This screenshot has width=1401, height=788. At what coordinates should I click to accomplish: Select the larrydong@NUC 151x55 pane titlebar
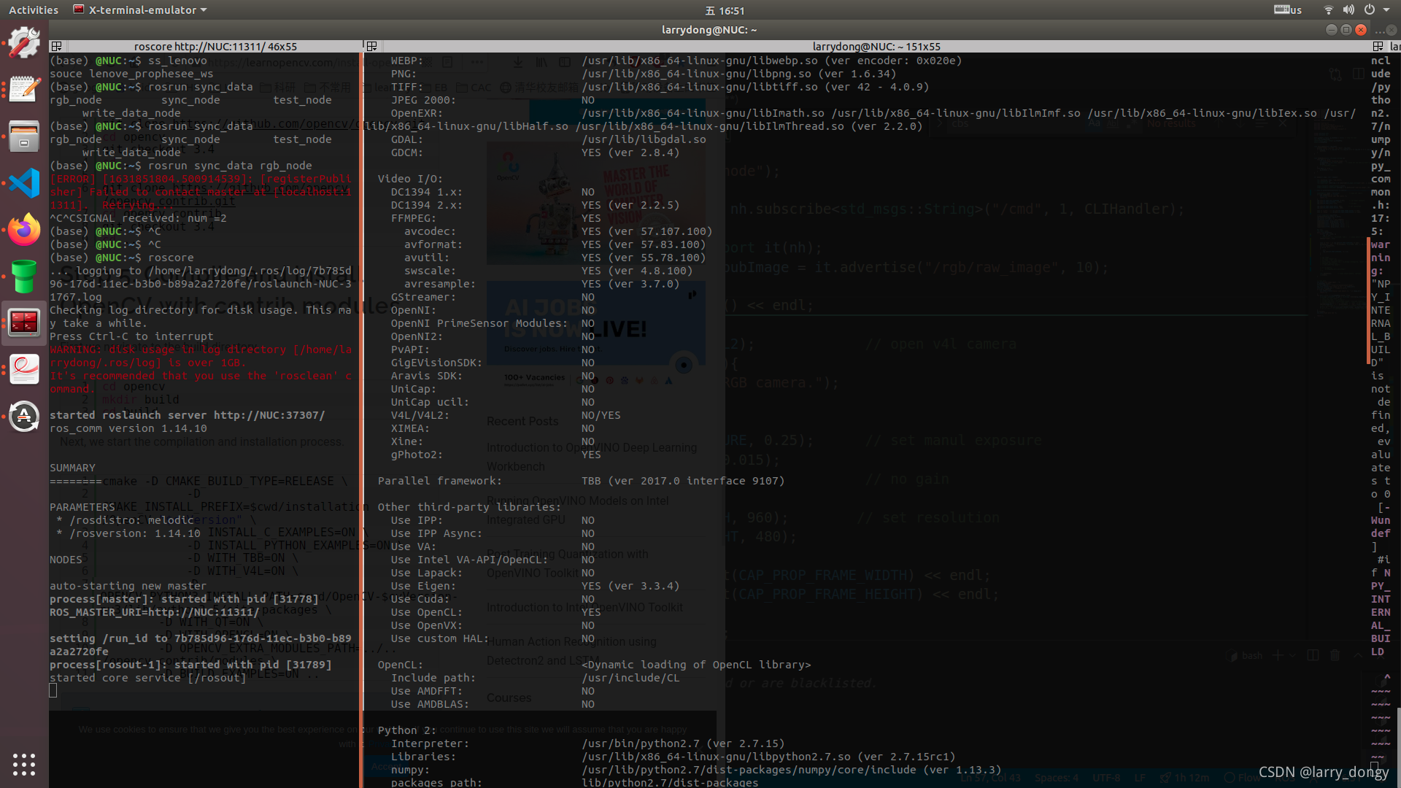point(876,46)
